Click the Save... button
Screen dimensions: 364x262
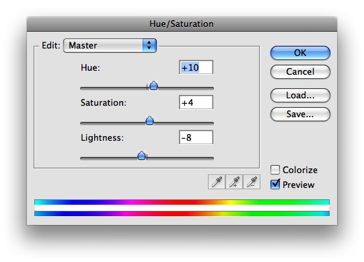[300, 114]
